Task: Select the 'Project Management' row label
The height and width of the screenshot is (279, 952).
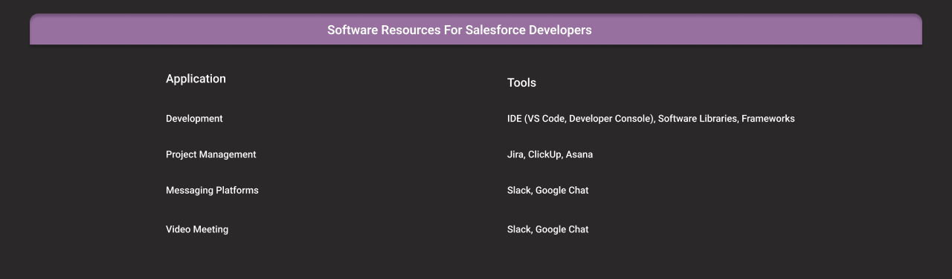Action: (210, 154)
